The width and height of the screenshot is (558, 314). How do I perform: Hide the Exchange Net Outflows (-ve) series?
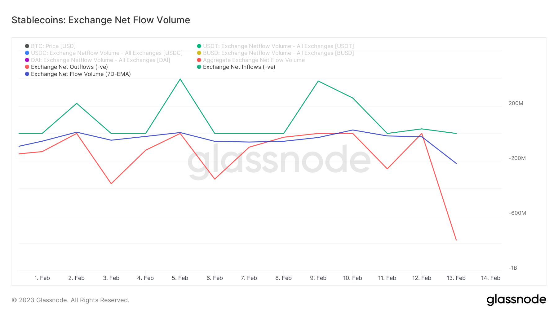[x=69, y=67]
